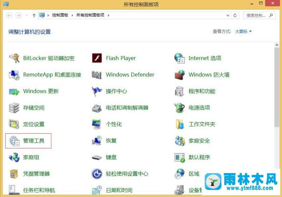Click the 个性化 text link
The image size is (282, 197).
114,124
